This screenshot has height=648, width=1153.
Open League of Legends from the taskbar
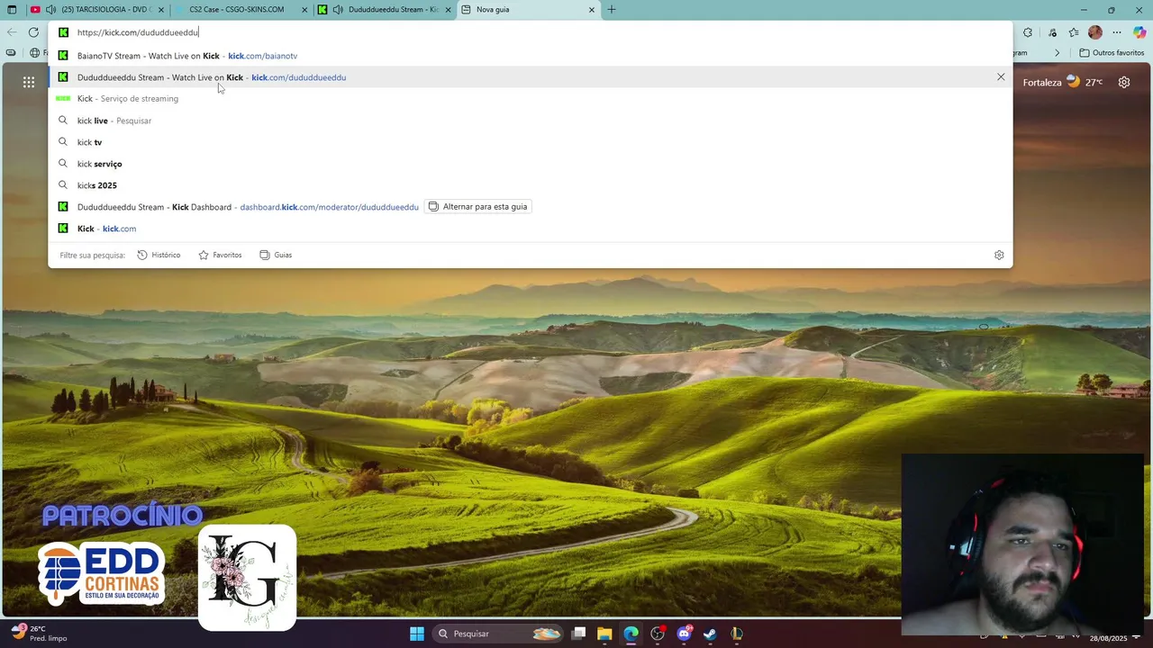pyautogui.click(x=736, y=634)
